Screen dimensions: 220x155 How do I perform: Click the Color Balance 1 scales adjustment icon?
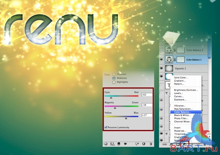click(169, 59)
